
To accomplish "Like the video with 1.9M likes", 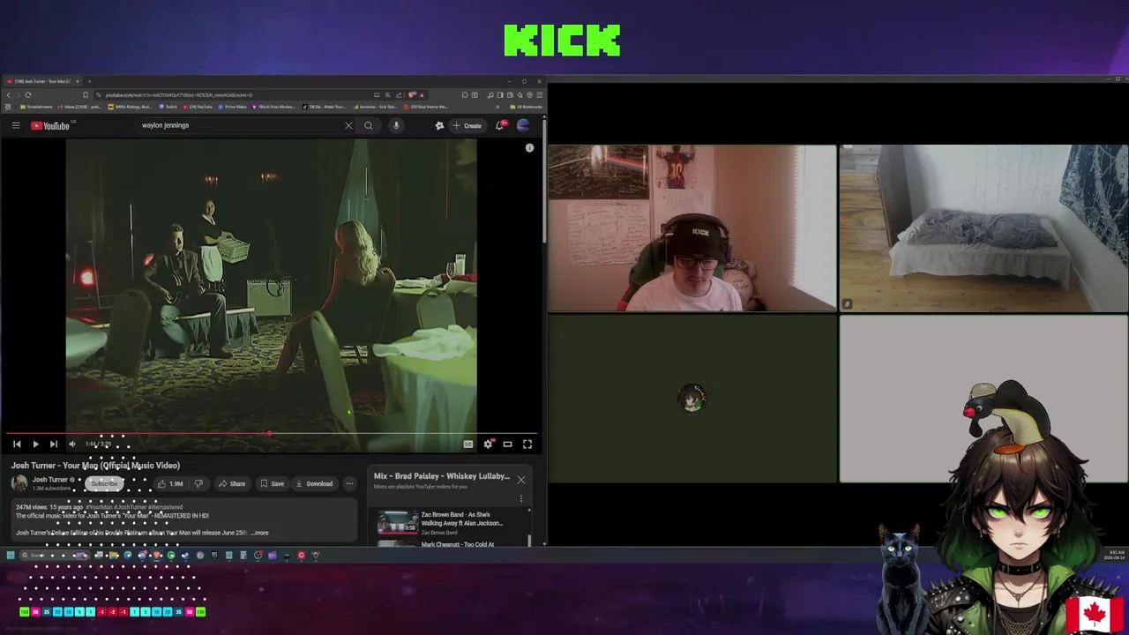I will pos(169,483).
